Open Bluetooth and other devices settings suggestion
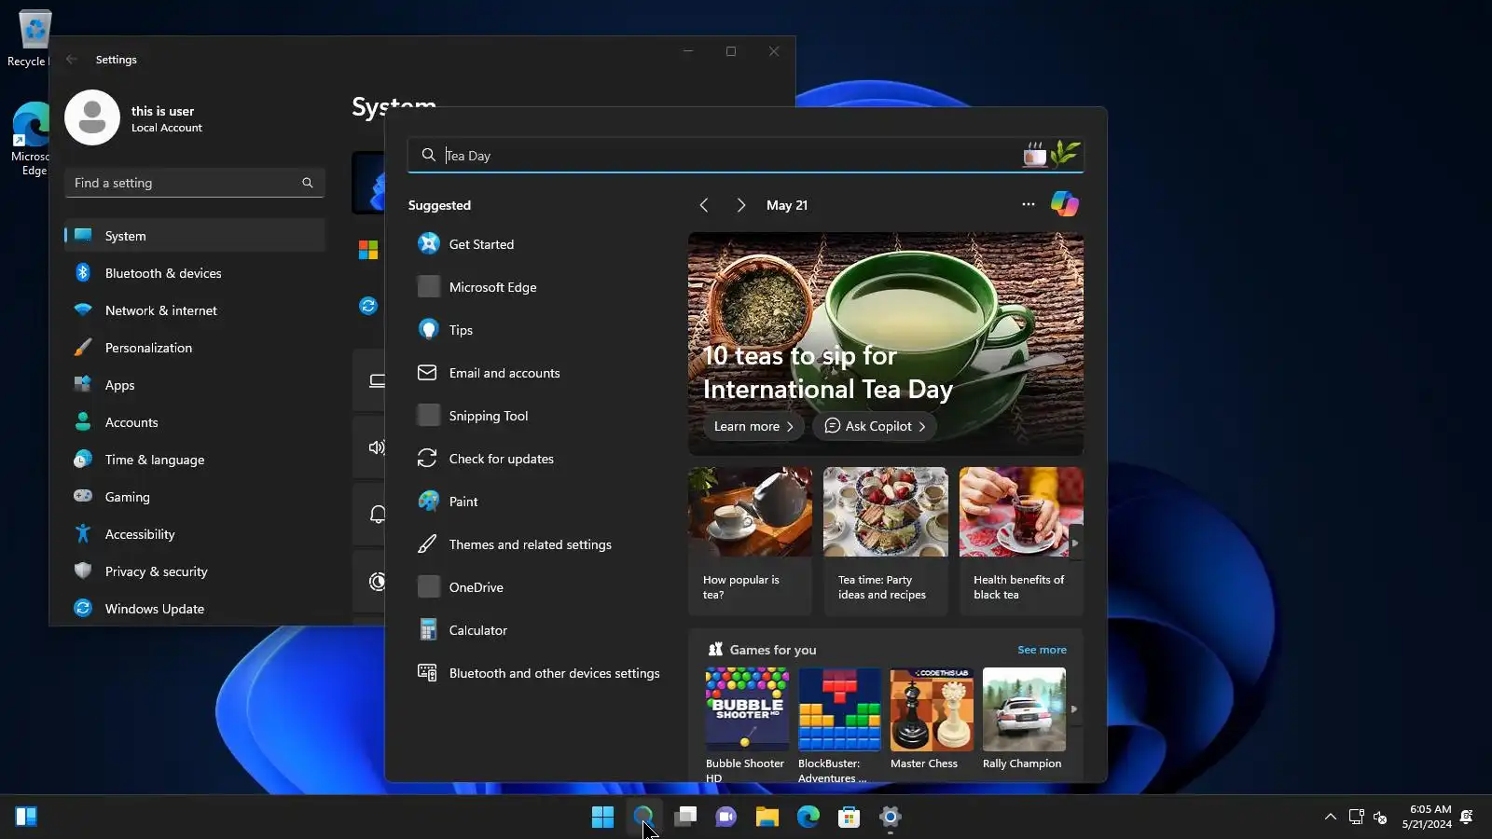The width and height of the screenshot is (1492, 839). [x=539, y=673]
